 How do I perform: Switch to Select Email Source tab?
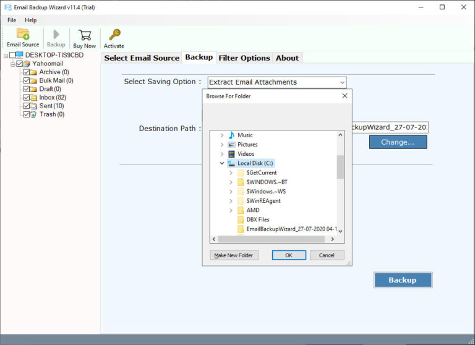click(x=142, y=58)
